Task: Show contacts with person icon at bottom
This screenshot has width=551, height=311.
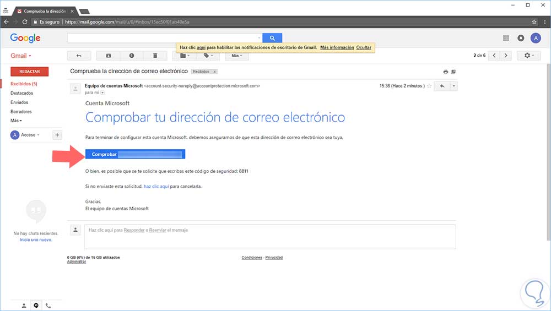Action: 24,305
